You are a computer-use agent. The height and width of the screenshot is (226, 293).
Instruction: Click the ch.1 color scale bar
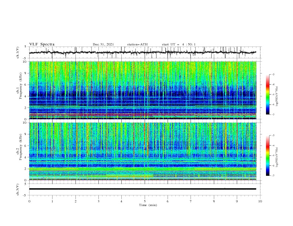pyautogui.click(x=268, y=94)
